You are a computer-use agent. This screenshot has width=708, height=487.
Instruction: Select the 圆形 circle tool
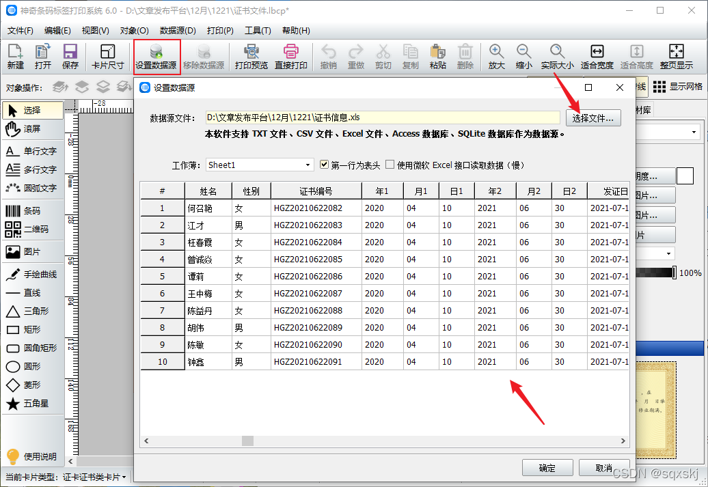[33, 367]
